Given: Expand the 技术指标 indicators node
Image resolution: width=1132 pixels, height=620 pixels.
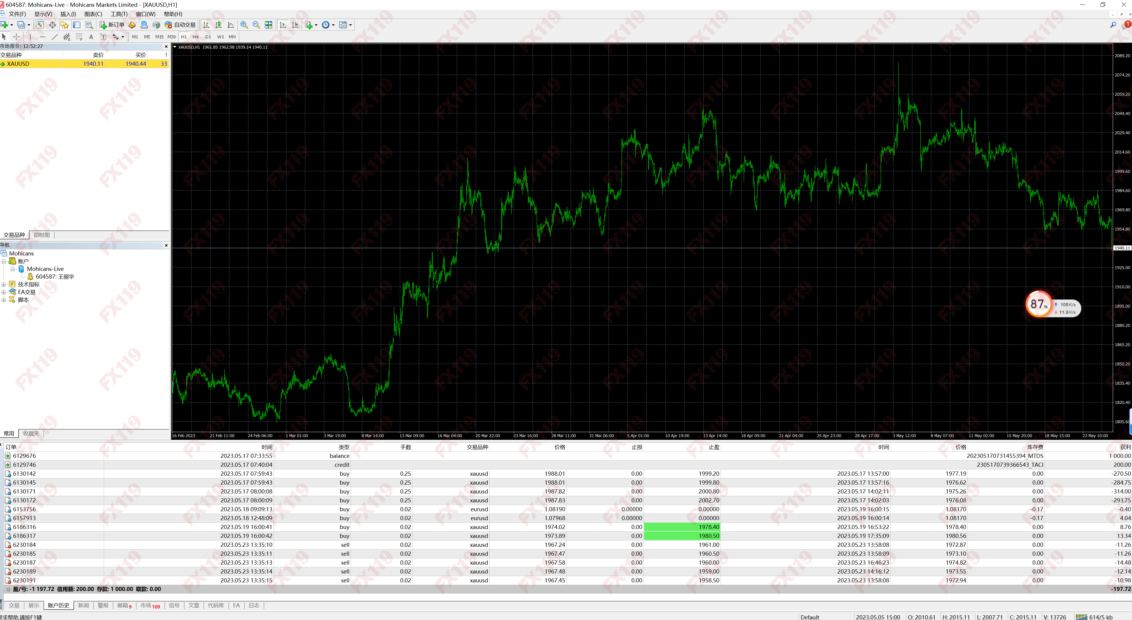Looking at the screenshot, I should coord(4,285).
